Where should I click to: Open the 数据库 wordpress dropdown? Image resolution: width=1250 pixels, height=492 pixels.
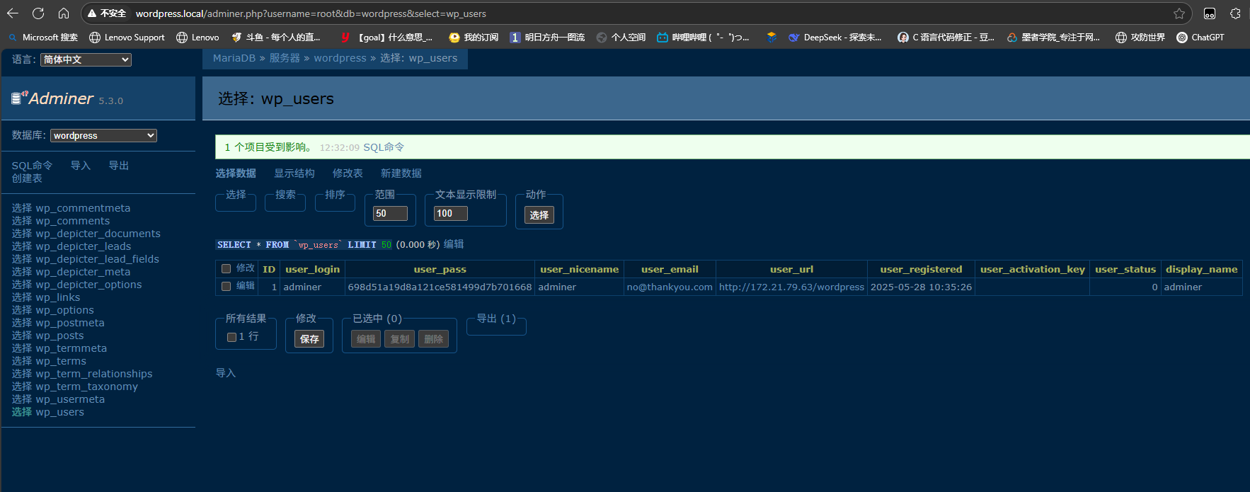[103, 135]
